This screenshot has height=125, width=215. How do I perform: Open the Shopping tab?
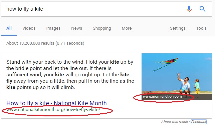[x=102, y=28]
